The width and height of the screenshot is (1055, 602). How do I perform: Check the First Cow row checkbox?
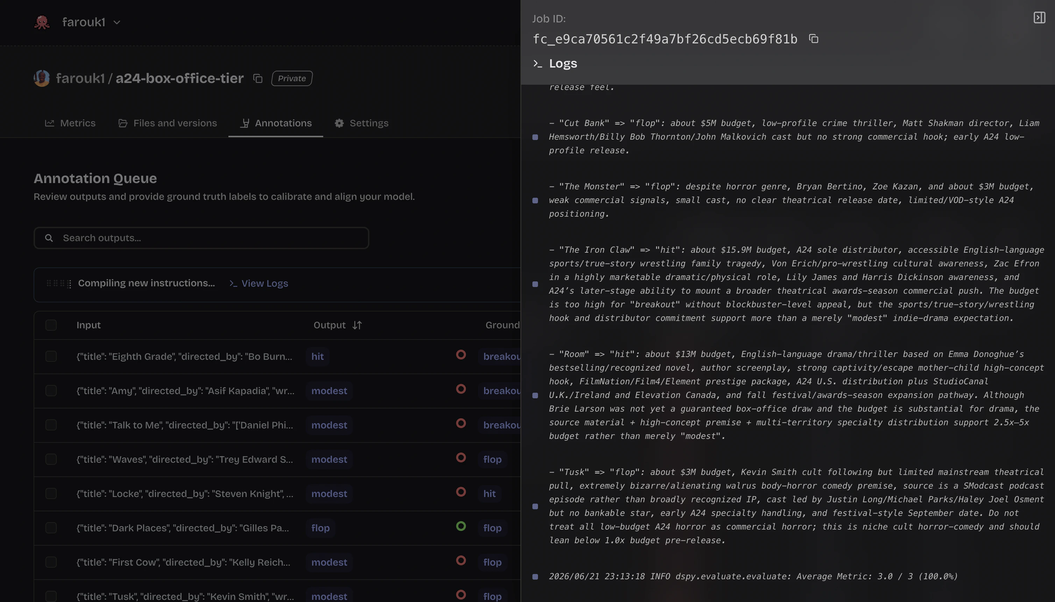point(51,562)
